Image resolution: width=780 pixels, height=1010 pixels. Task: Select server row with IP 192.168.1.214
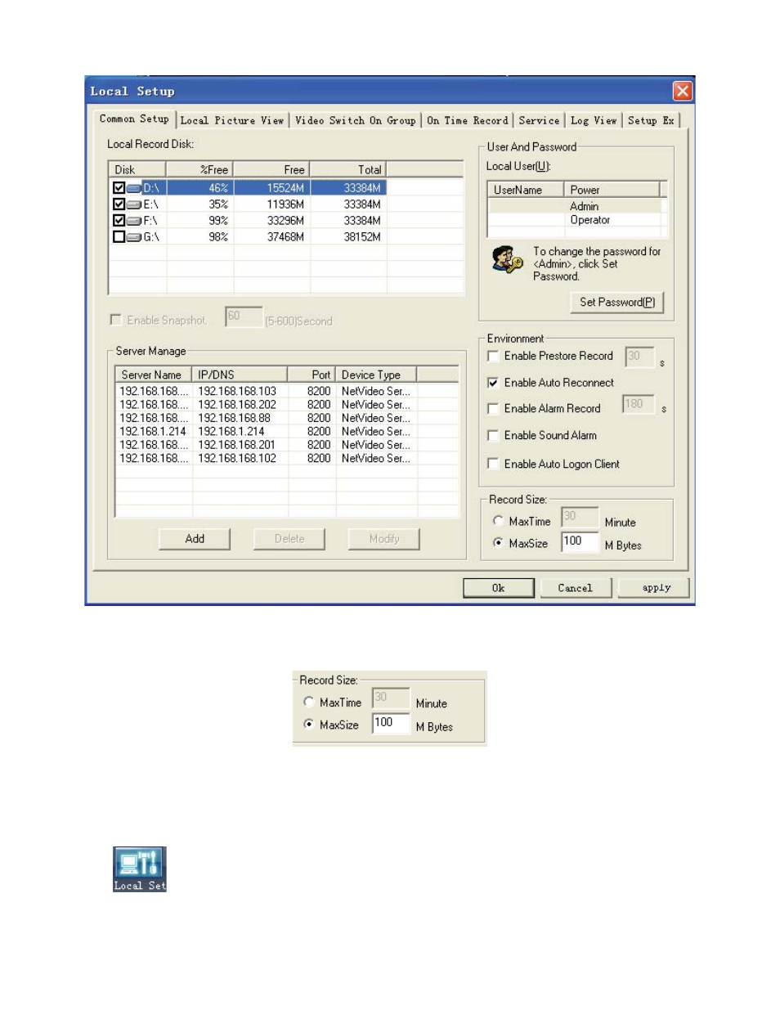pos(286,432)
